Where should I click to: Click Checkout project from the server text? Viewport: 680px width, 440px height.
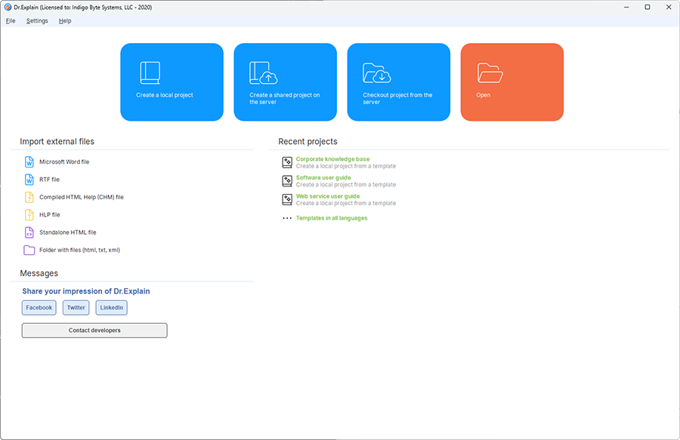point(397,98)
